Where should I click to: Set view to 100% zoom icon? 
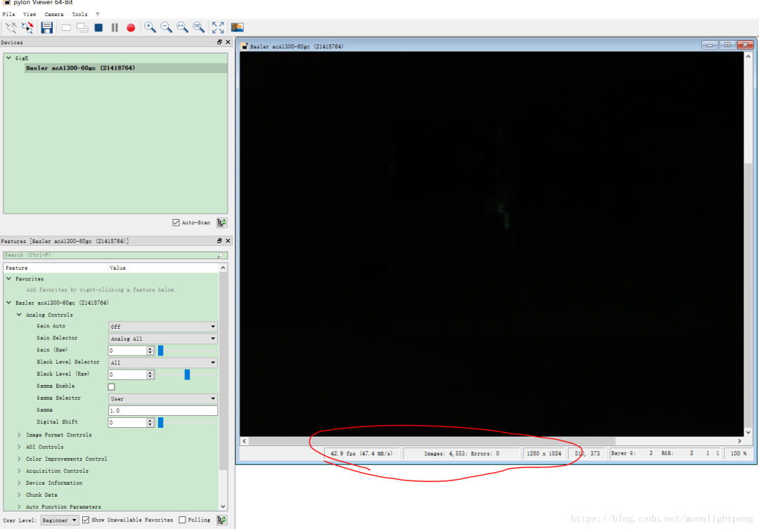click(x=199, y=27)
